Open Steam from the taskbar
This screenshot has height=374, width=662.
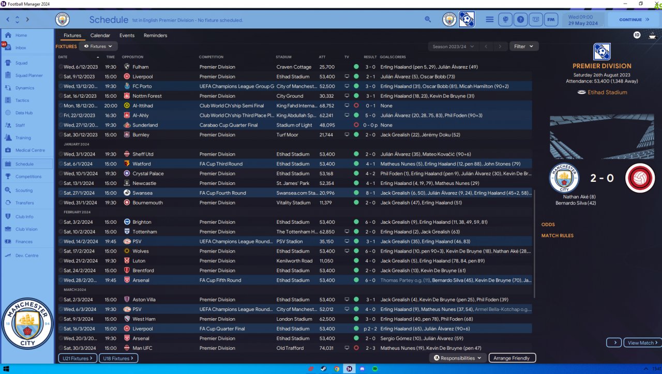pyautogui.click(x=324, y=369)
